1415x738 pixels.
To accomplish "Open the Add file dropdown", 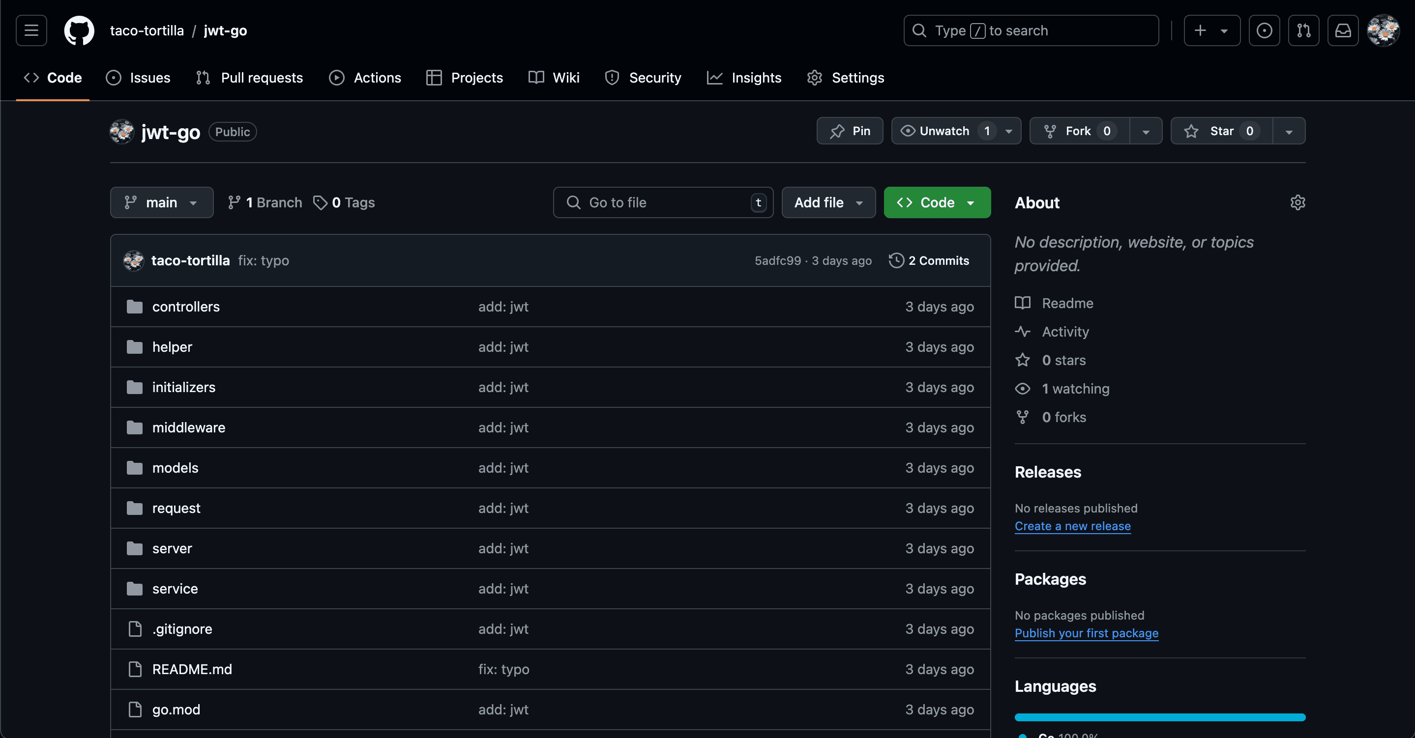I will click(828, 202).
